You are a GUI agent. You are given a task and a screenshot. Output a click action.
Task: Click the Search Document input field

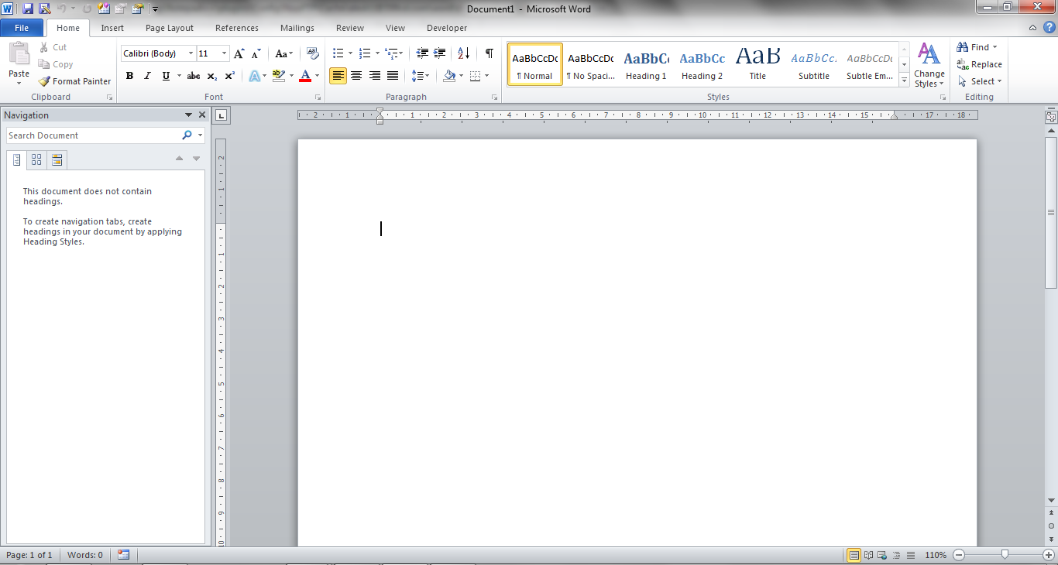point(93,135)
